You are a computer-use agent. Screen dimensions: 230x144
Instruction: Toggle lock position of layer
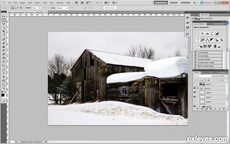tap(205, 80)
